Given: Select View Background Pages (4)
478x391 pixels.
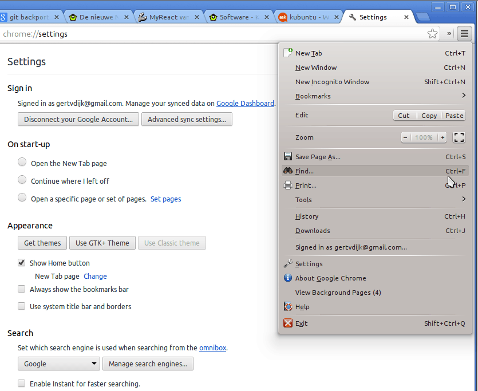Looking at the screenshot, I should click(x=376, y=293).
